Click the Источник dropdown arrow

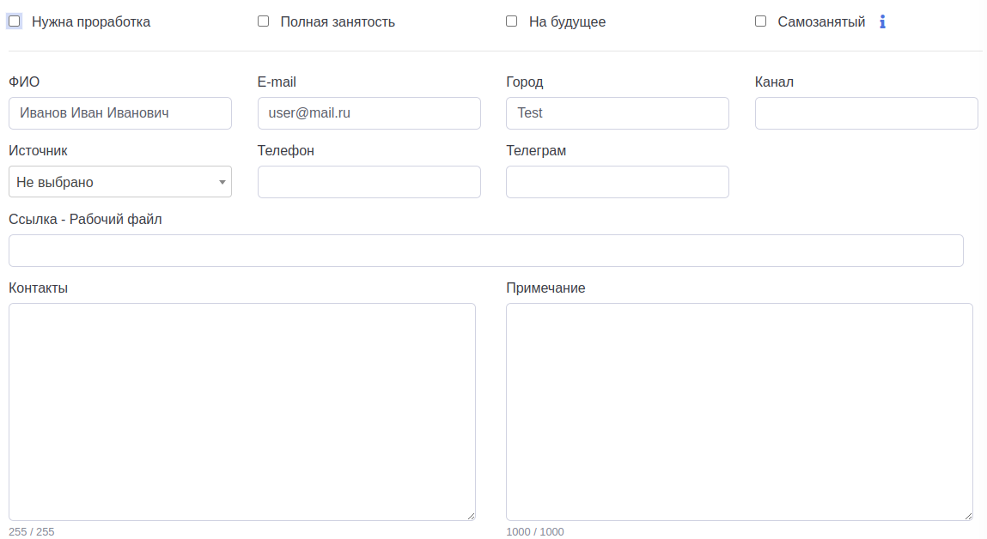tap(222, 182)
